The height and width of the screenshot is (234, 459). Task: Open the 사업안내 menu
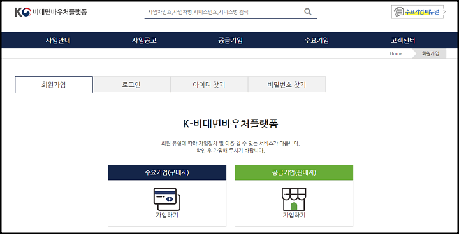pyautogui.click(x=58, y=40)
